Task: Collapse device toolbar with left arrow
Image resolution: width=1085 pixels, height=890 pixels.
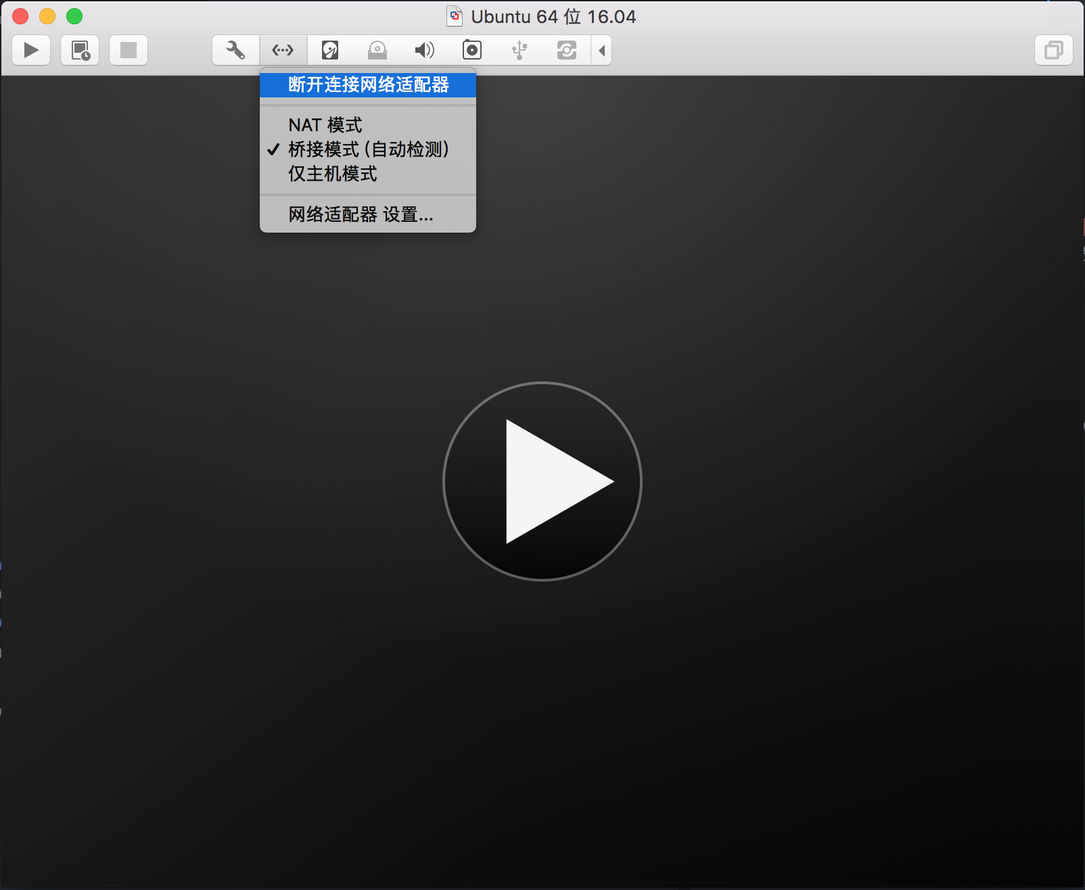Action: (601, 50)
